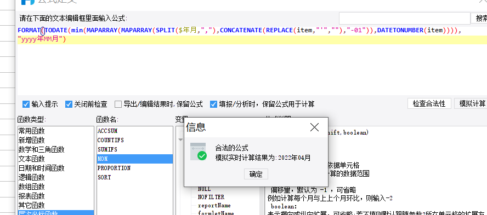Click the 搜索 button next to the search field
The image size is (487, 215).
point(479,18)
